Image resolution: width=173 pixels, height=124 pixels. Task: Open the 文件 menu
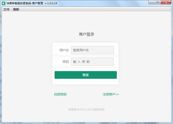tap(6, 10)
